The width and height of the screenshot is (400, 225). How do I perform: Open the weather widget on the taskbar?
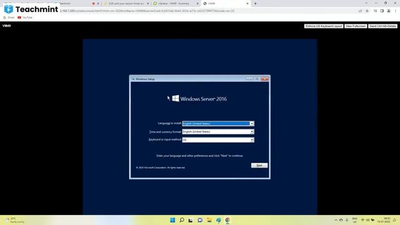[x=15, y=220]
